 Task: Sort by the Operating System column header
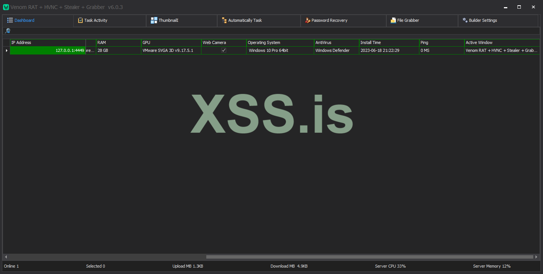(280, 43)
